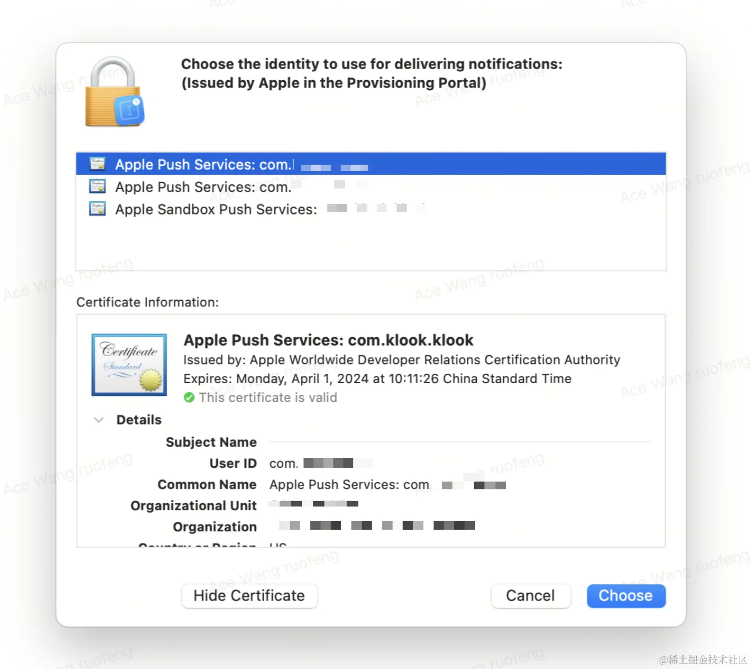Click the blue Choose button

(x=626, y=595)
